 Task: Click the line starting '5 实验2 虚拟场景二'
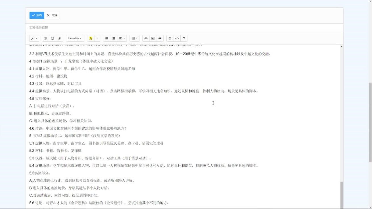[75, 136]
